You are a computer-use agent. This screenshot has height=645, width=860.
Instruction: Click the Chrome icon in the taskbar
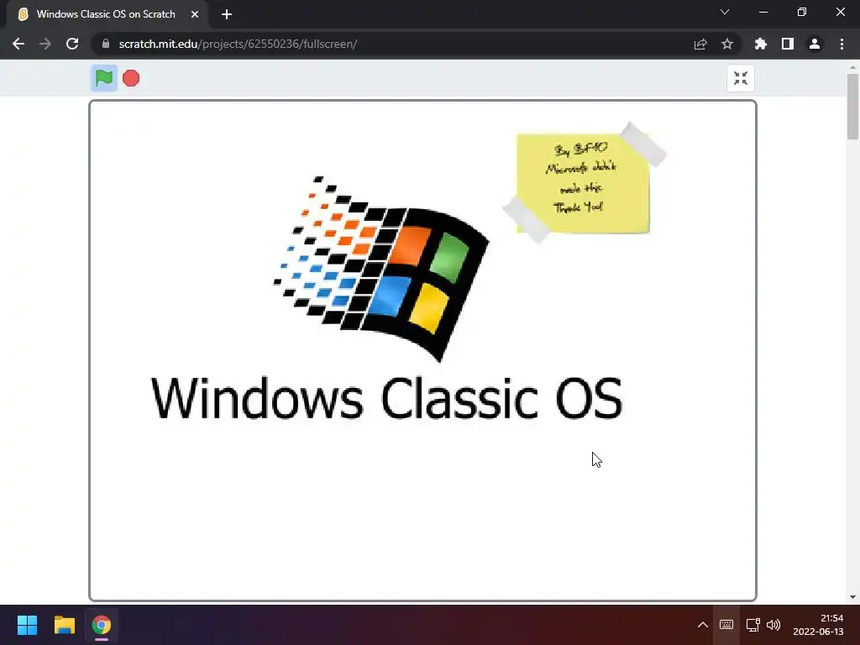102,625
